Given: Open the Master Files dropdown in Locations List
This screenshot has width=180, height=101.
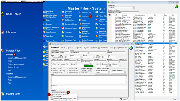Looking at the screenshot, I should coord(134,8).
